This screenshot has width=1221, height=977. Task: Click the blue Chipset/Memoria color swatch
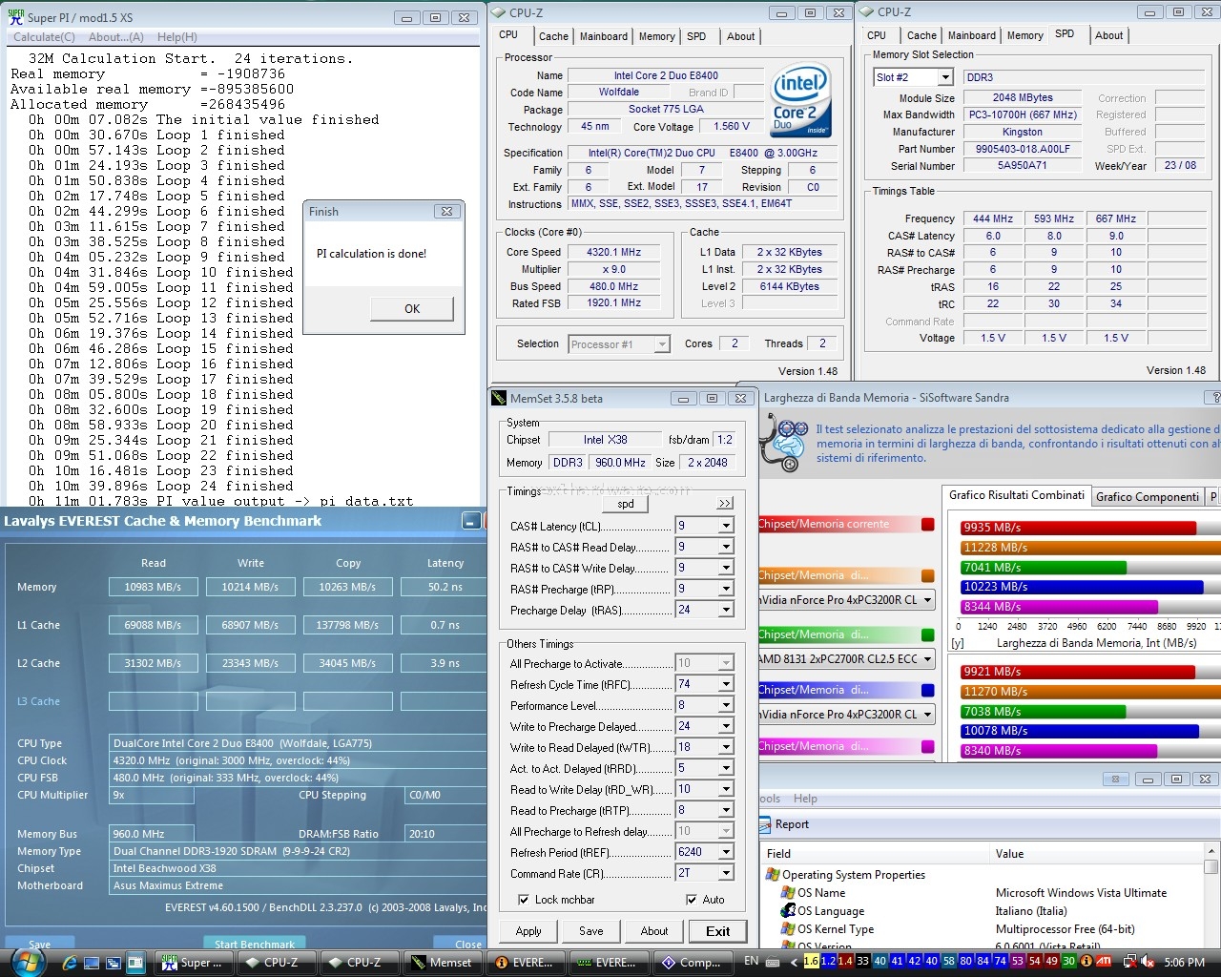click(x=927, y=690)
